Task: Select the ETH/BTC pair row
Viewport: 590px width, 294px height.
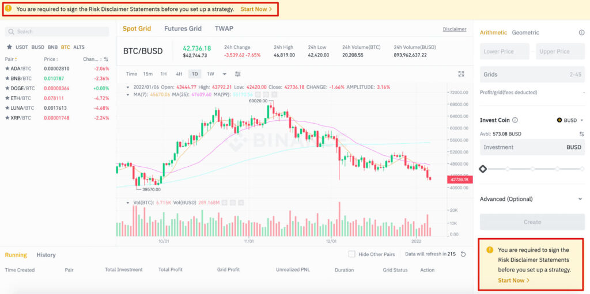Action: [x=57, y=98]
